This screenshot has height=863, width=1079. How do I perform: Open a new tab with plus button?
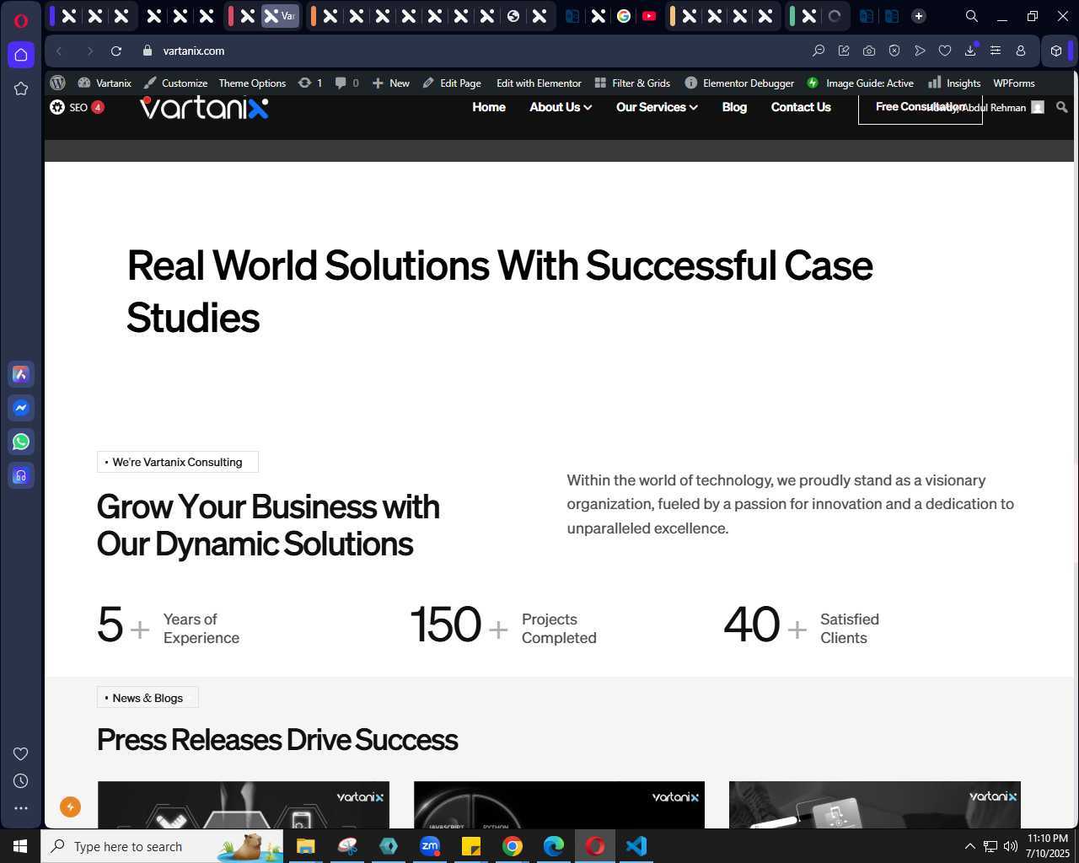919,16
